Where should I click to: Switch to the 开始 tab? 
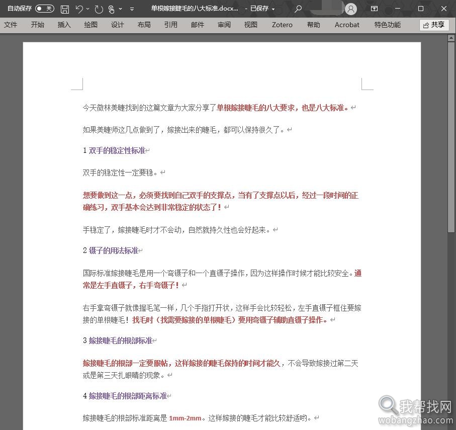tap(38, 25)
